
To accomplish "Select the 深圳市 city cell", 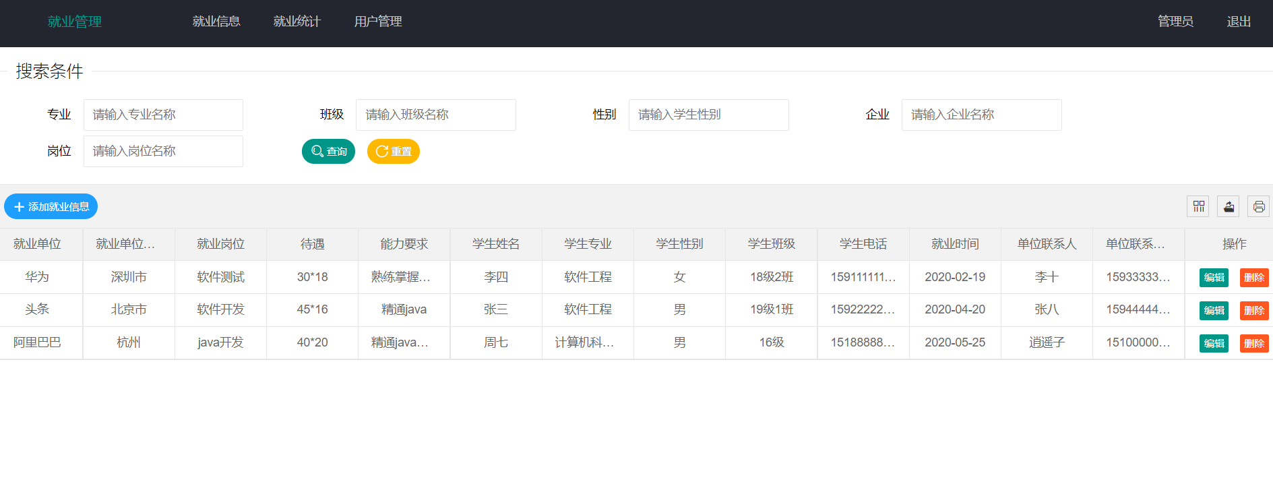I will pos(129,277).
